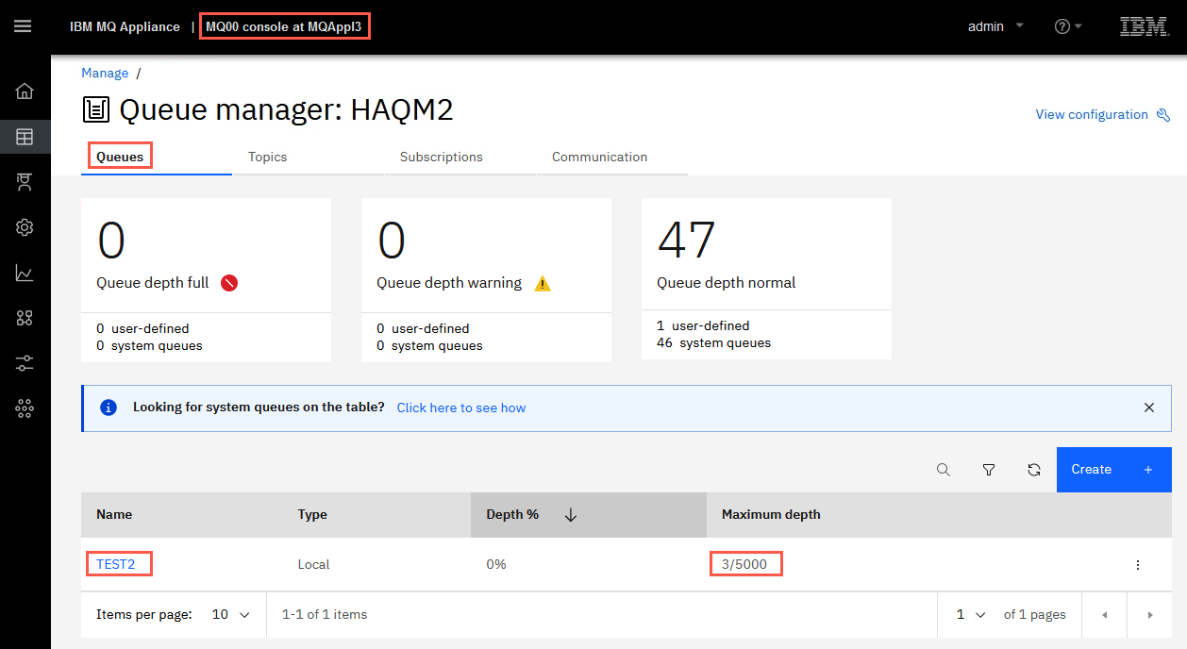Refresh the queue table
Screen dimensions: 1187x649
point(1034,470)
